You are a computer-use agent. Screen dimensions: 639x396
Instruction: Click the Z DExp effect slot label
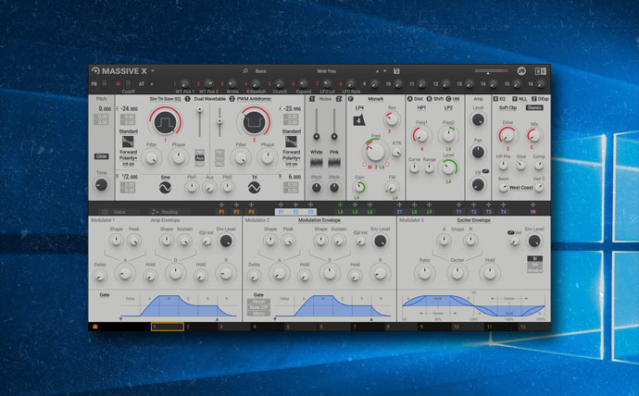(x=540, y=99)
